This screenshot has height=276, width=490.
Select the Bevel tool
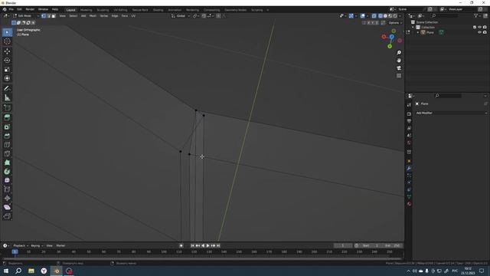(x=7, y=136)
